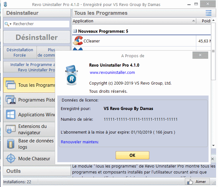Click the thumbs-up icon in status bar
This screenshot has height=187, width=218.
pyautogui.click(x=190, y=182)
